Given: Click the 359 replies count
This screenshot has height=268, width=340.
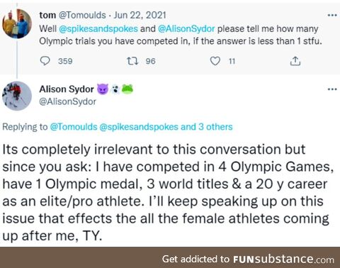Looking at the screenshot, I should click(65, 61).
